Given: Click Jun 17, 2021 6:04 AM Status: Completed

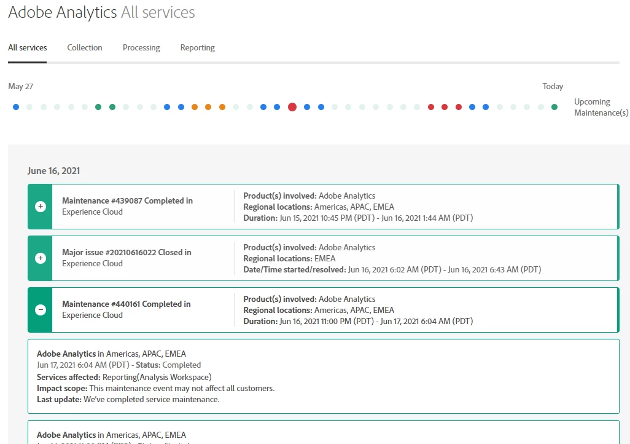Looking at the screenshot, I should point(119,365).
